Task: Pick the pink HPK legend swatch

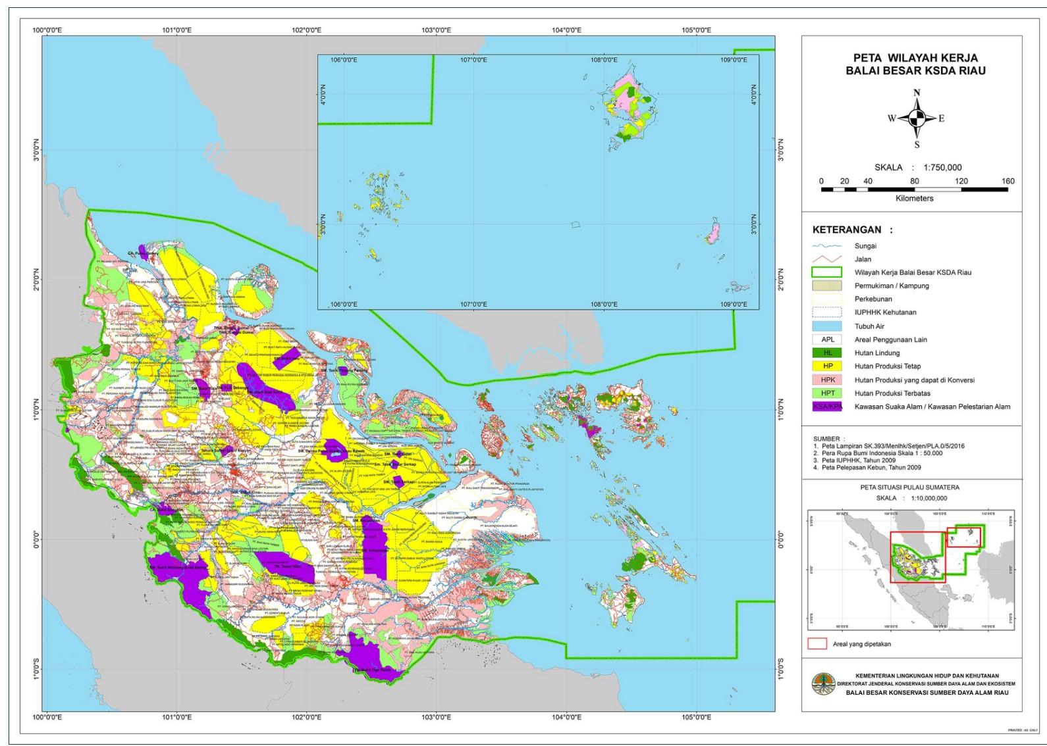Action: tap(827, 380)
